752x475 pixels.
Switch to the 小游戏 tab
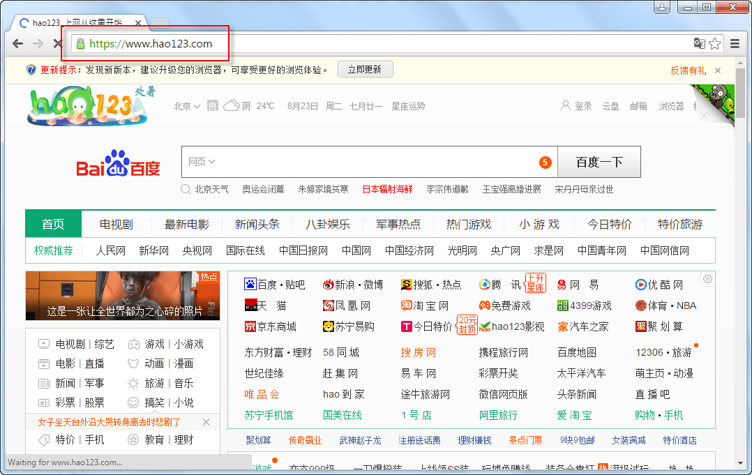[x=539, y=224]
